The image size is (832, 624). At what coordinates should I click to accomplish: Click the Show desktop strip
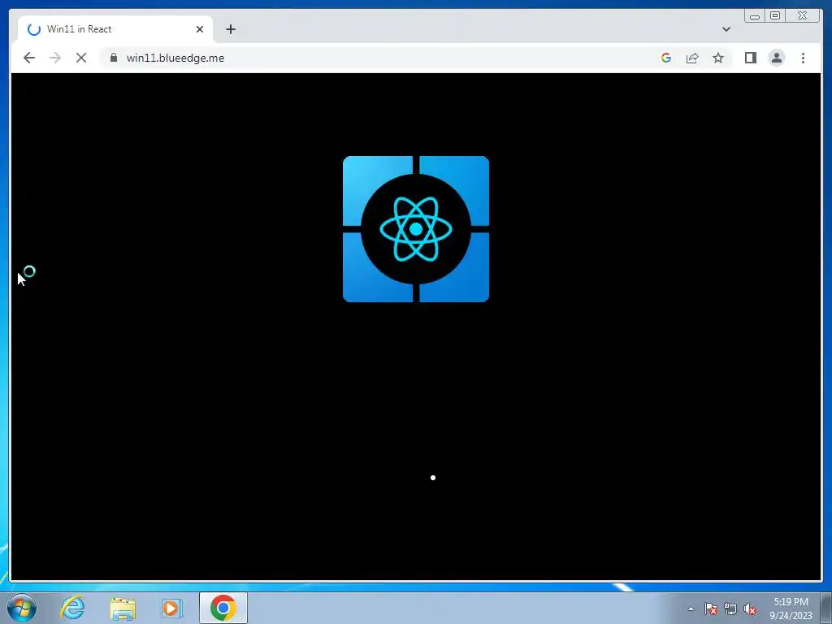pyautogui.click(x=826, y=608)
